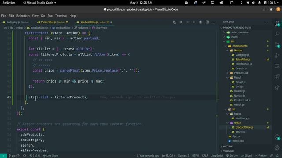Screen dimensions: 282x158
Task: Click Synchronize Changes icon in status bar
Action: [25, 156]
